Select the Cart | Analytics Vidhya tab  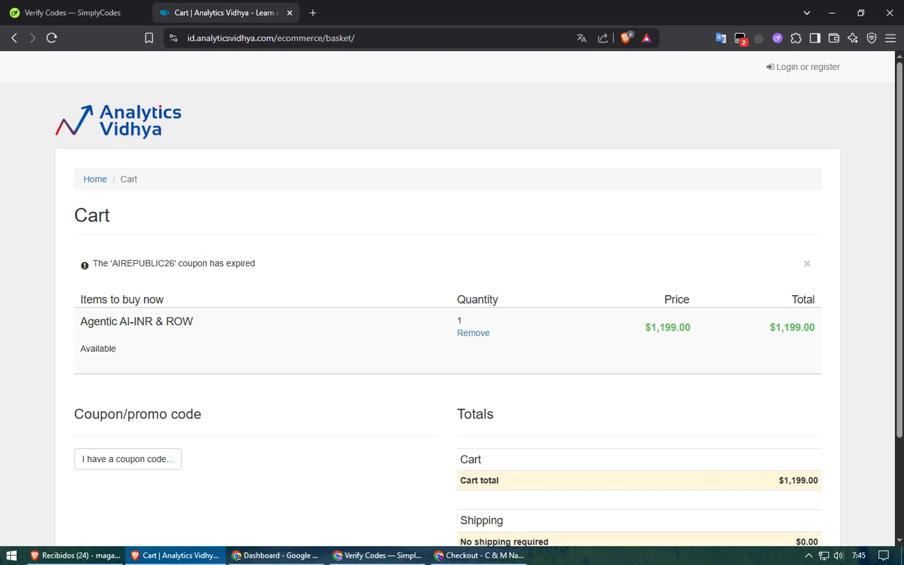(x=219, y=13)
